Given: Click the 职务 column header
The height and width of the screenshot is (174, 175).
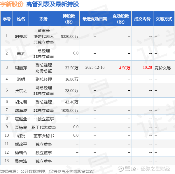Looking at the screenshot, I should 43,19.
